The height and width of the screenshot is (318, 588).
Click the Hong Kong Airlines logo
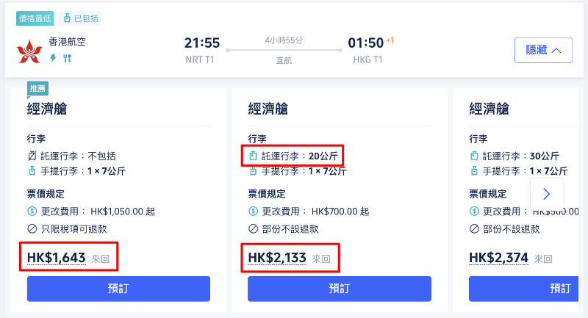tap(29, 51)
